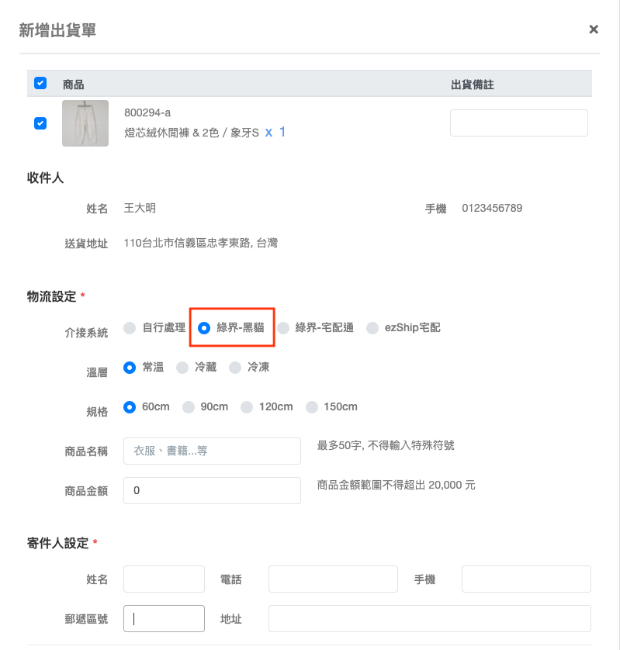This screenshot has height=650, width=620.
Task: Uncheck the 800294-a product checkbox
Action: 40,123
